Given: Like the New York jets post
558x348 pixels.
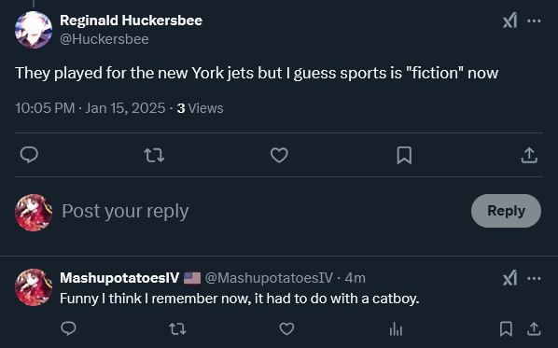Looking at the screenshot, I should coord(279,155).
